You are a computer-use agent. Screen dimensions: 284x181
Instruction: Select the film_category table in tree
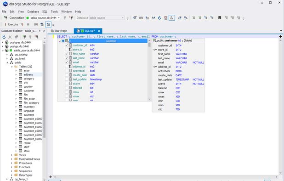click(x=31, y=102)
